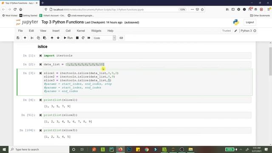
Task: Open the Firefox hamburger menu
Action: click(269, 9)
